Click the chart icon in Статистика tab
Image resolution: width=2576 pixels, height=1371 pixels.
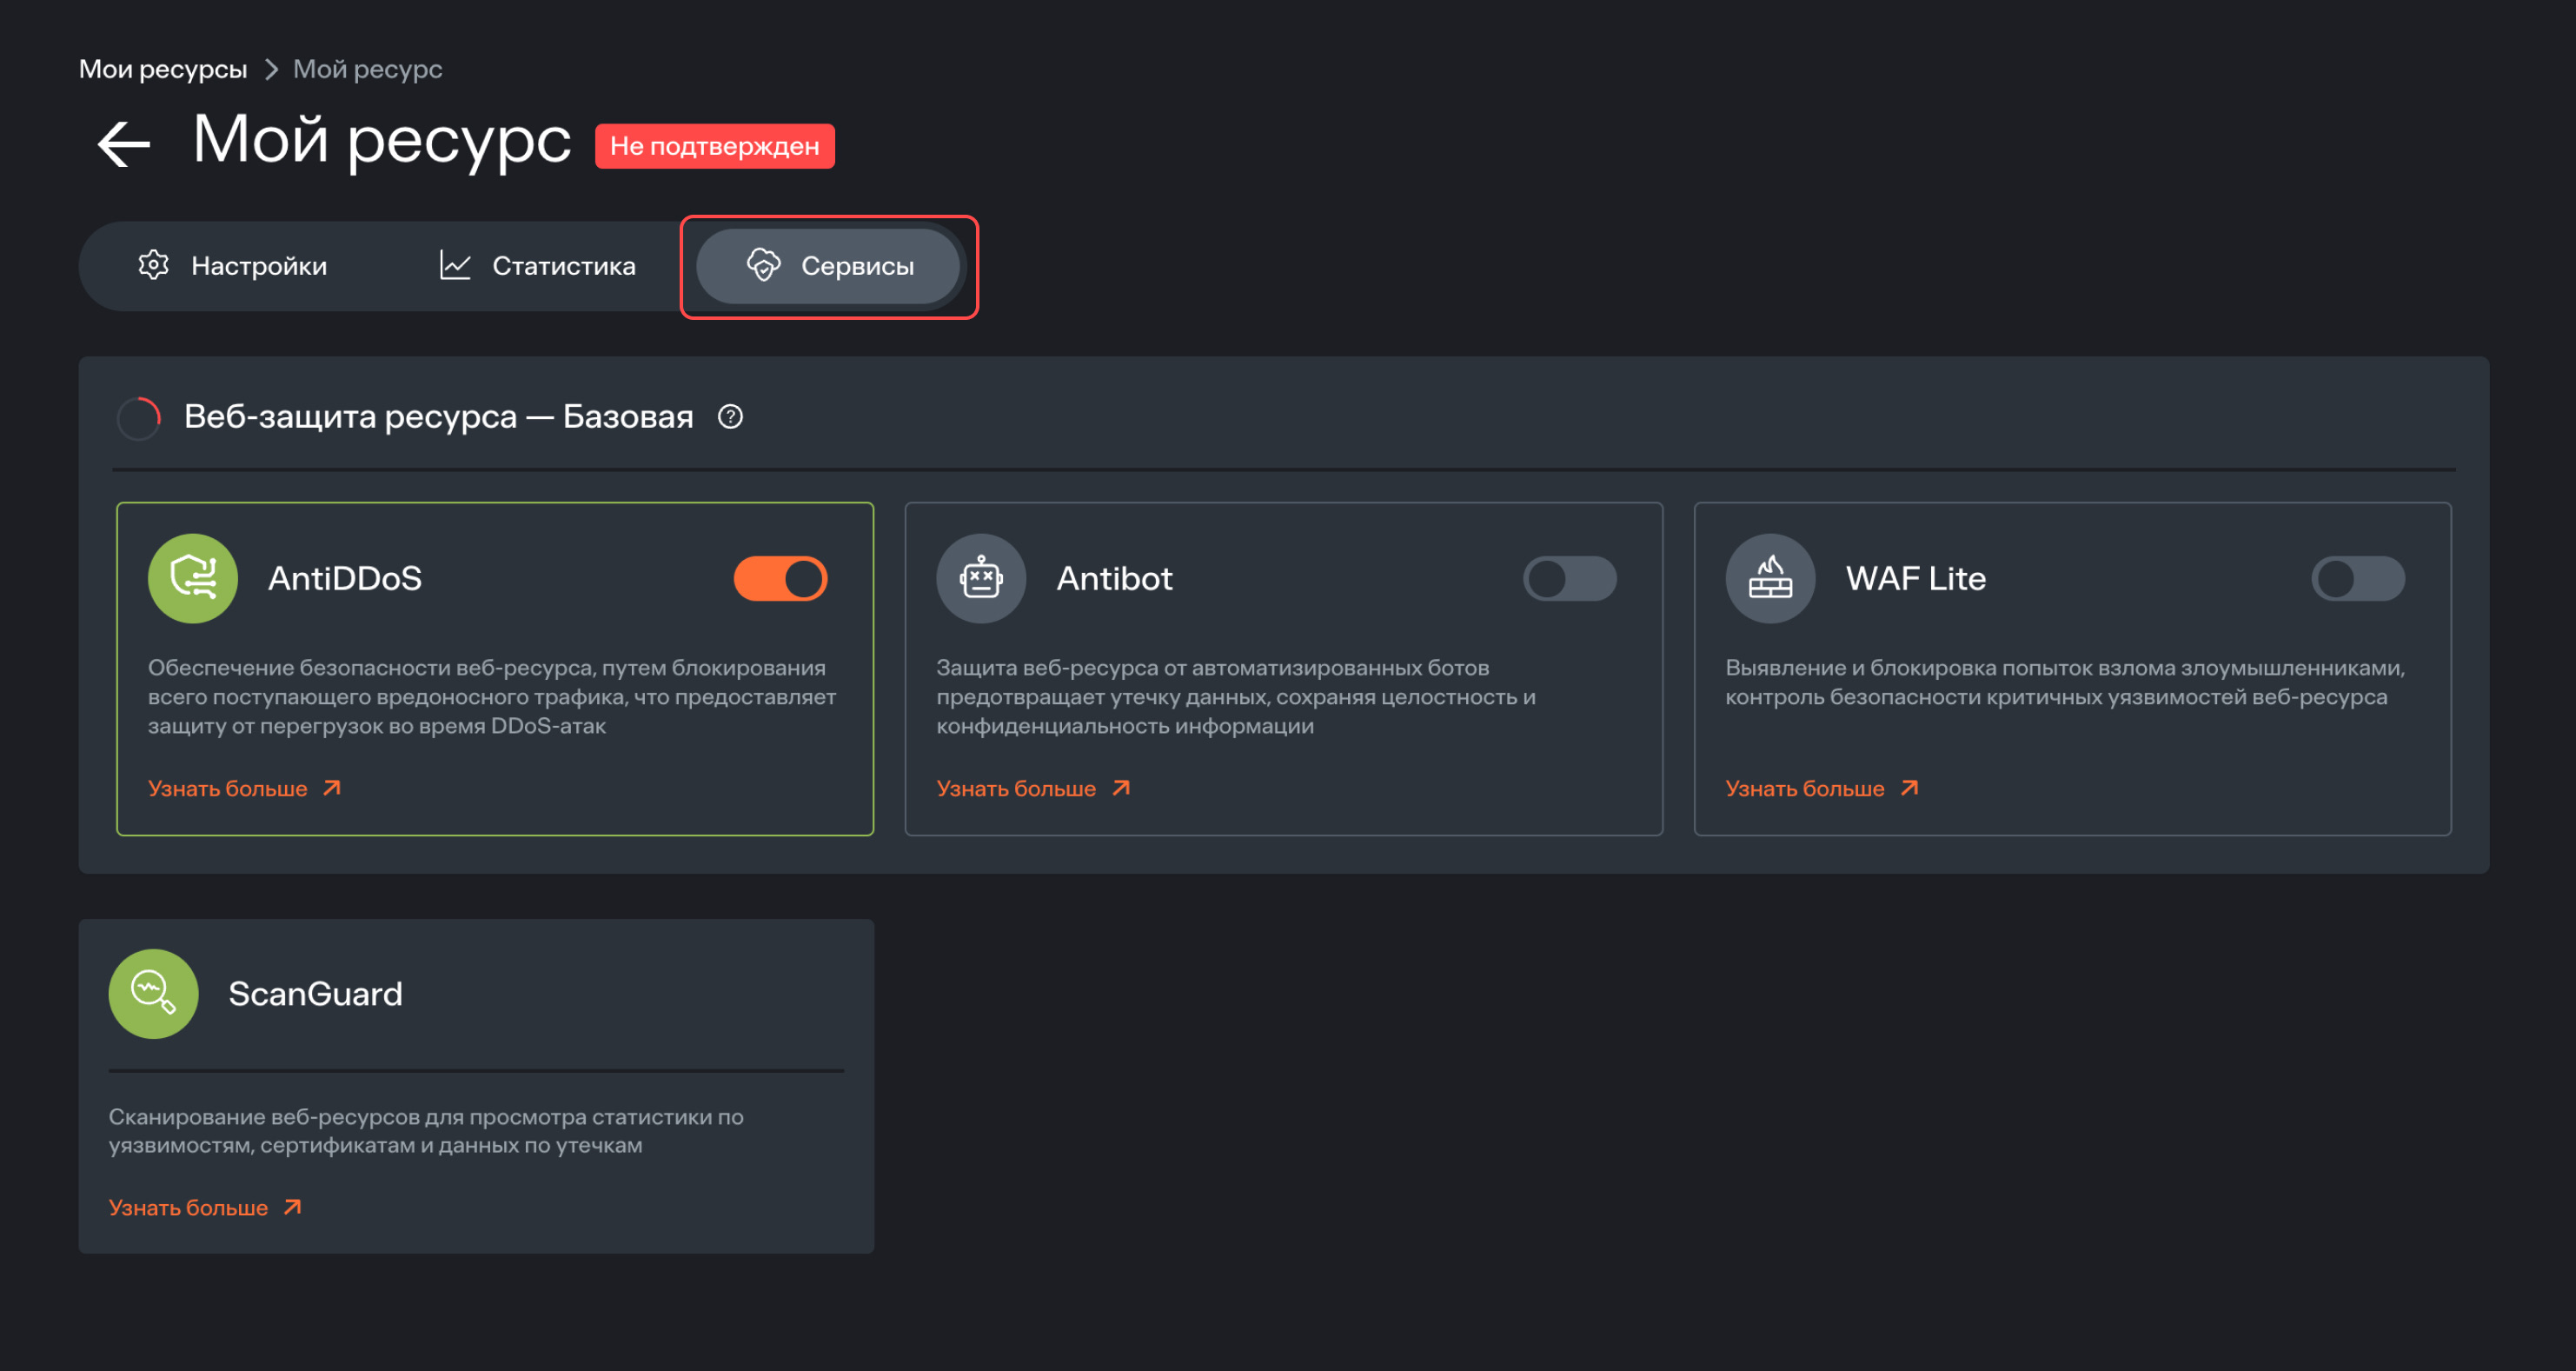455,265
